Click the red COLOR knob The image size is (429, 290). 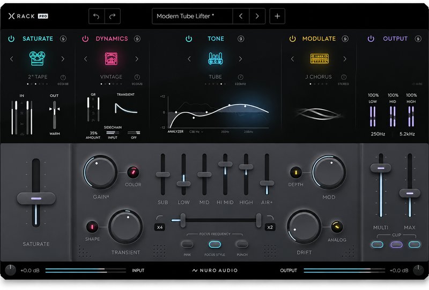pos(133,172)
